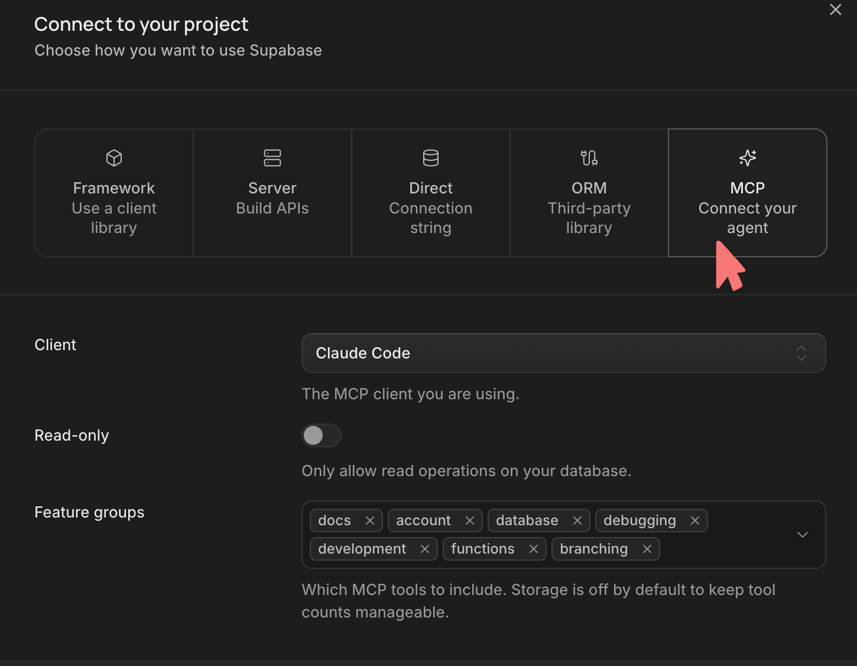This screenshot has width=857, height=666.
Task: Select the Direct Connection string tab
Action: point(431,193)
